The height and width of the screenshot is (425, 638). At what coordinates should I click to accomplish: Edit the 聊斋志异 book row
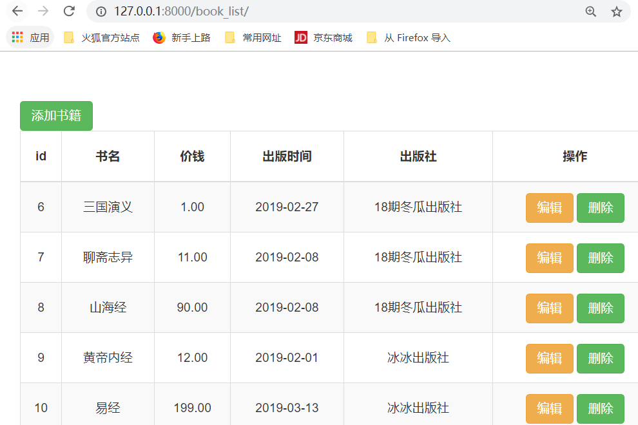[549, 258]
